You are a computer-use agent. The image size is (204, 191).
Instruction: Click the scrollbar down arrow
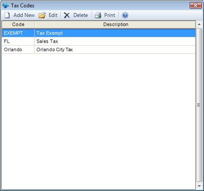click(199, 186)
